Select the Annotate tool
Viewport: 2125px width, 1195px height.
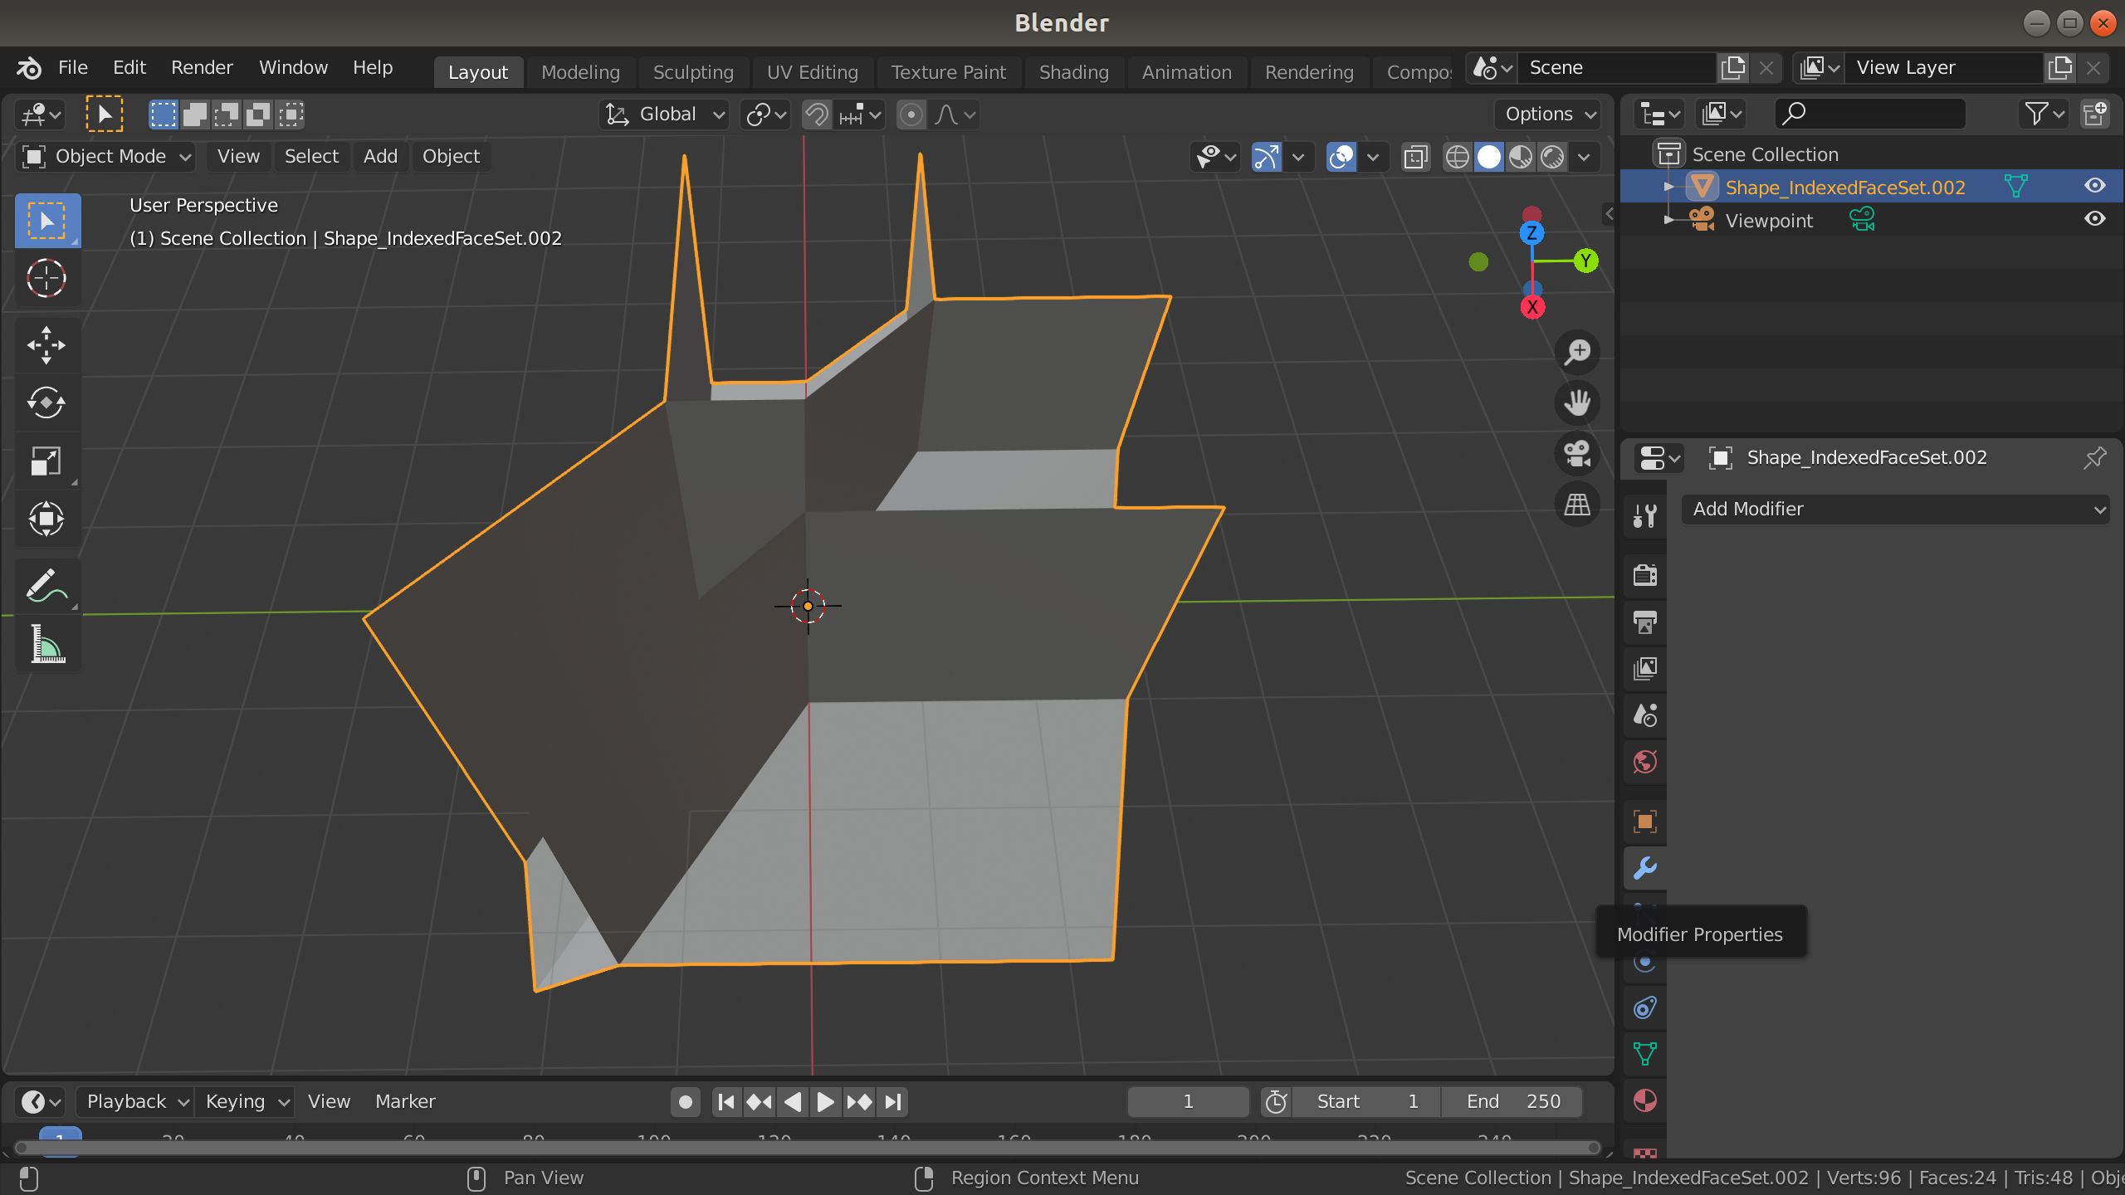[x=47, y=586]
